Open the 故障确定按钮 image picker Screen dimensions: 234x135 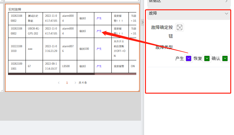pyautogui.click(x=179, y=27)
